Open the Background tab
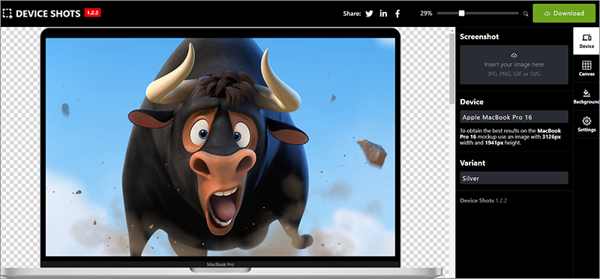600x279 pixels. (586, 97)
